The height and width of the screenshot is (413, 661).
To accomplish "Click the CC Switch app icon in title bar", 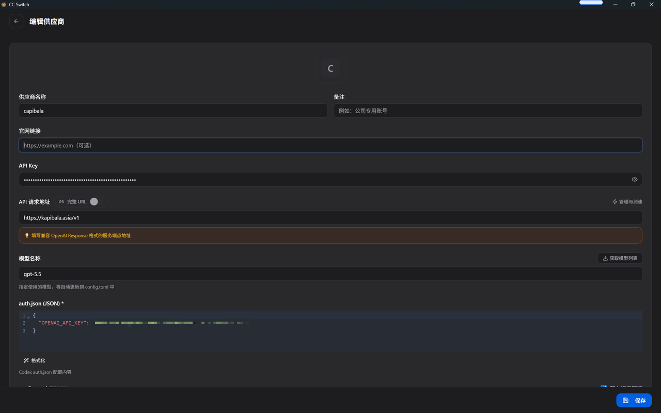I will 4,5.
